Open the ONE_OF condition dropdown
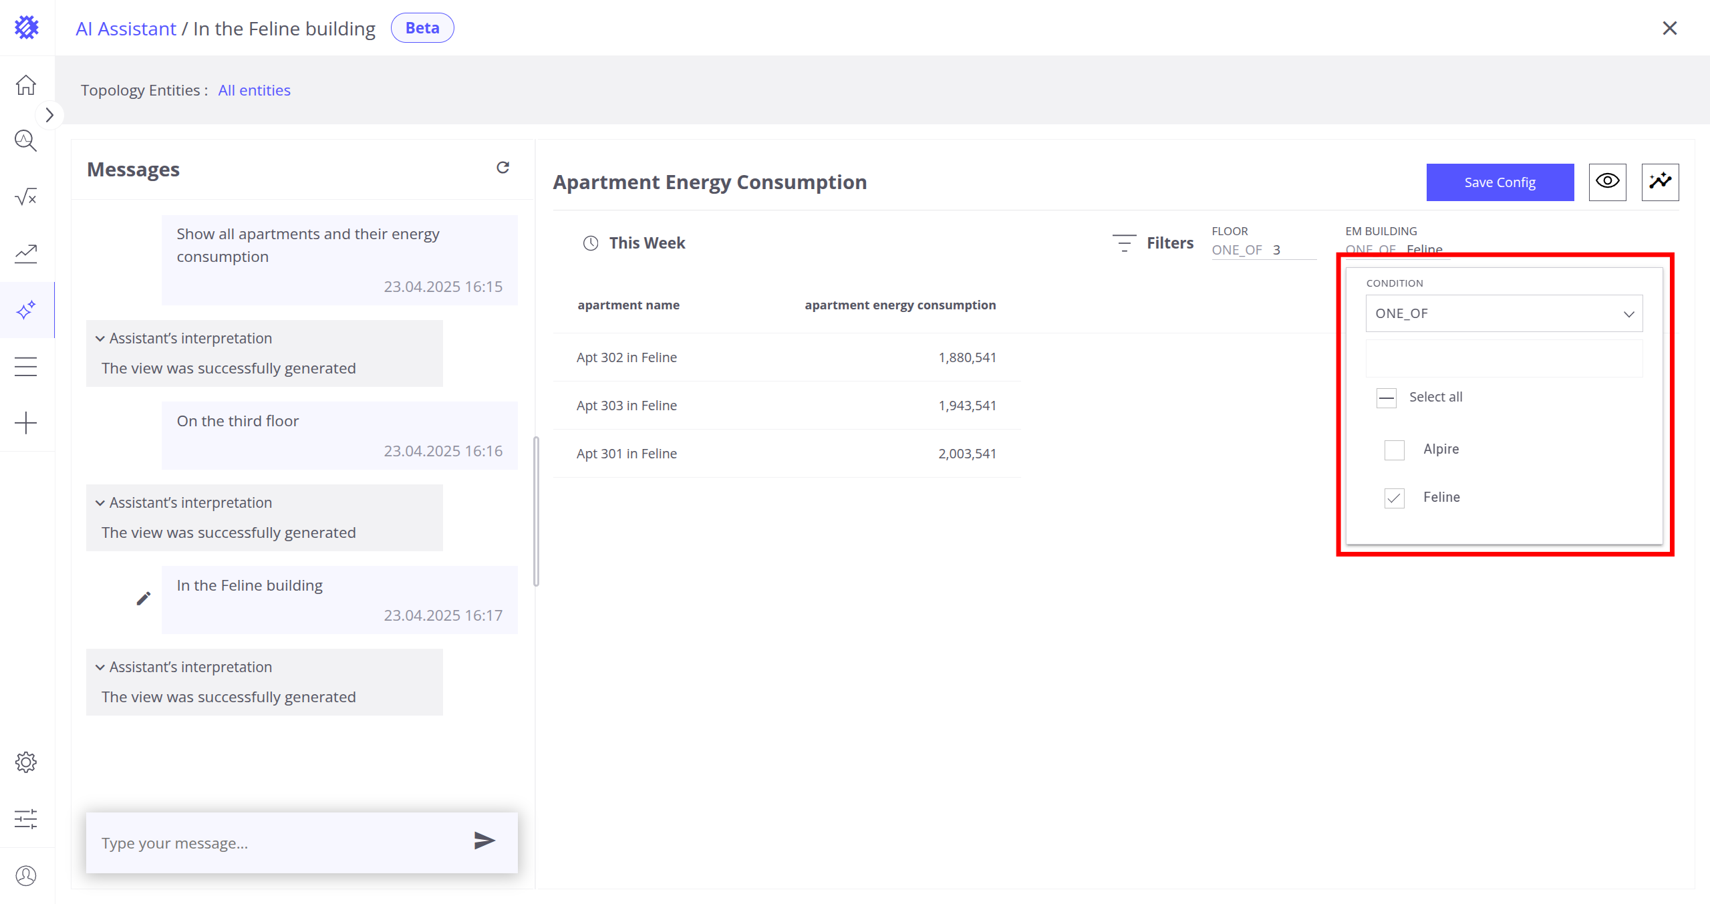 1504,313
